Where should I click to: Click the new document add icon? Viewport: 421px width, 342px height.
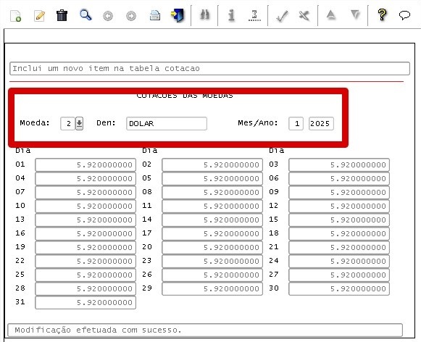(x=15, y=16)
